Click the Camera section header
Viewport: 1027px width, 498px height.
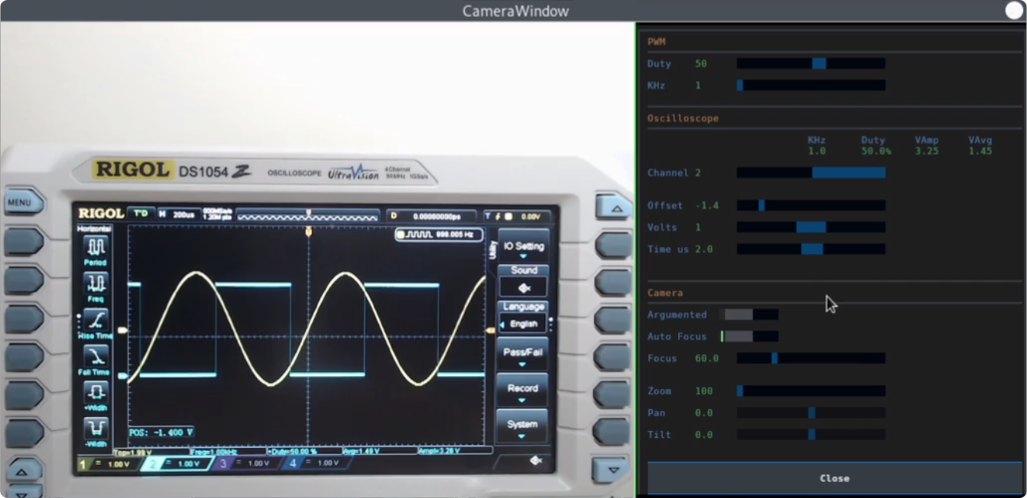click(665, 293)
